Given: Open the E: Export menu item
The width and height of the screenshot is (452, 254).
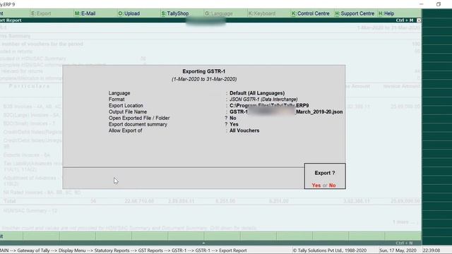Looking at the screenshot, I should (x=41, y=13).
